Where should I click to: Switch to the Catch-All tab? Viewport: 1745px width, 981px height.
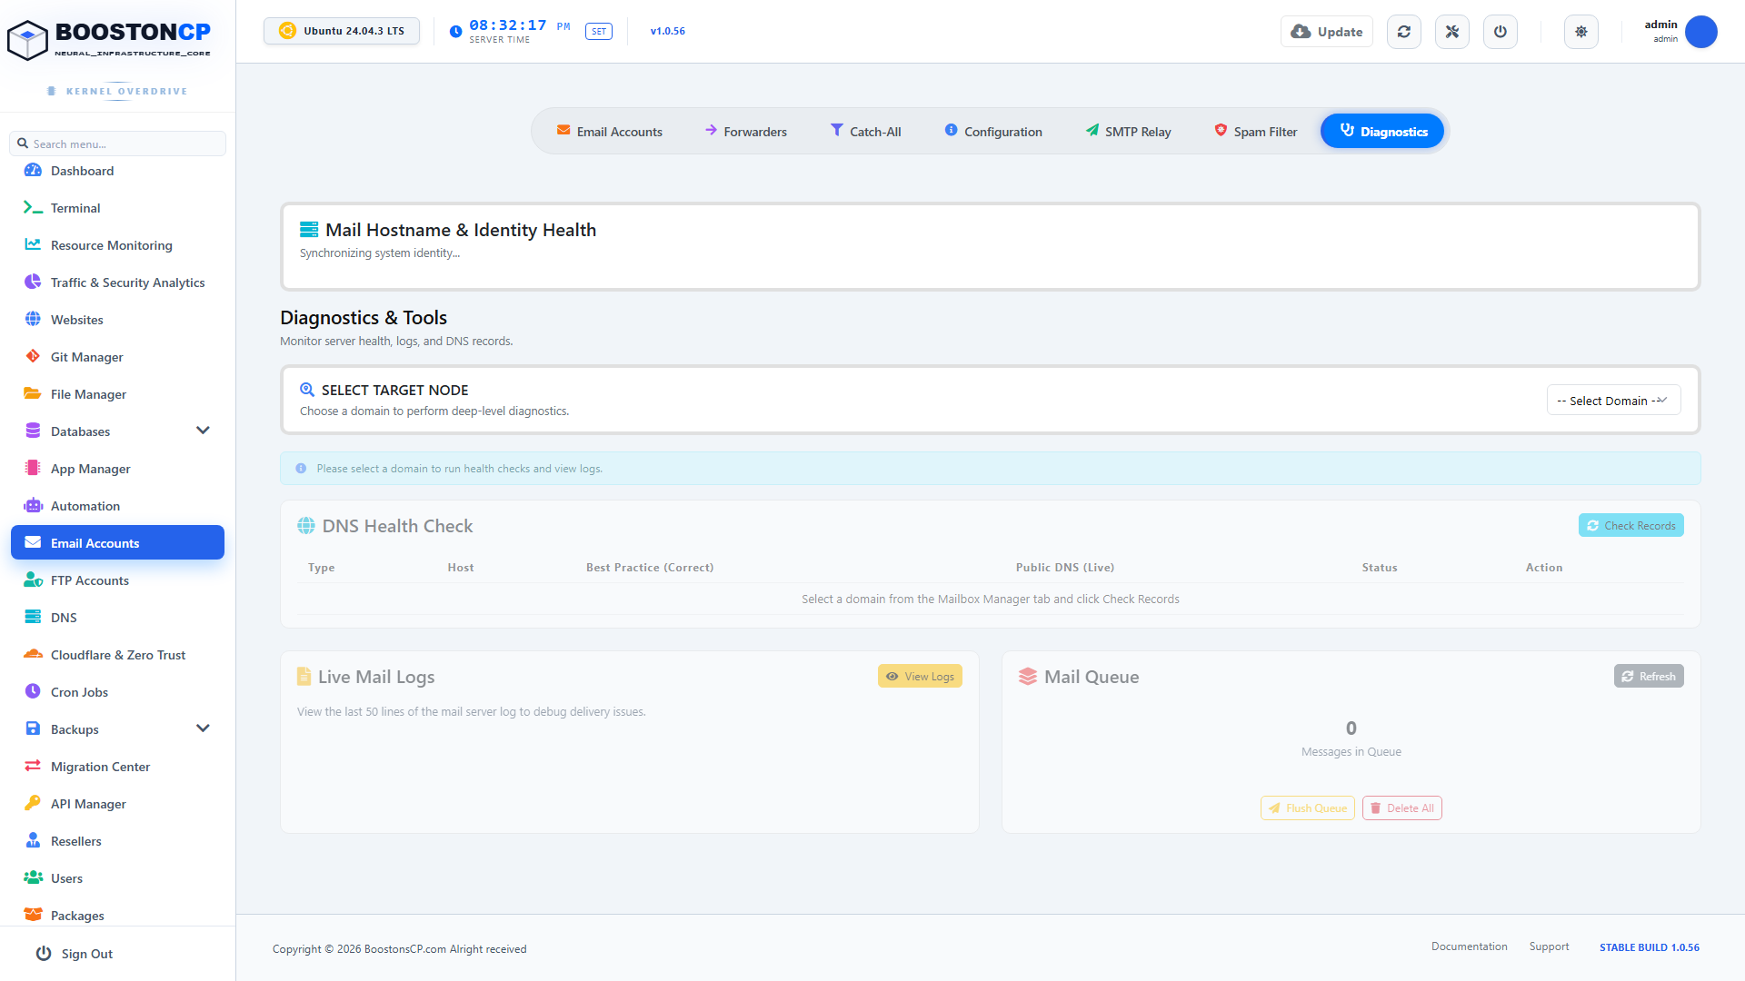(x=866, y=132)
